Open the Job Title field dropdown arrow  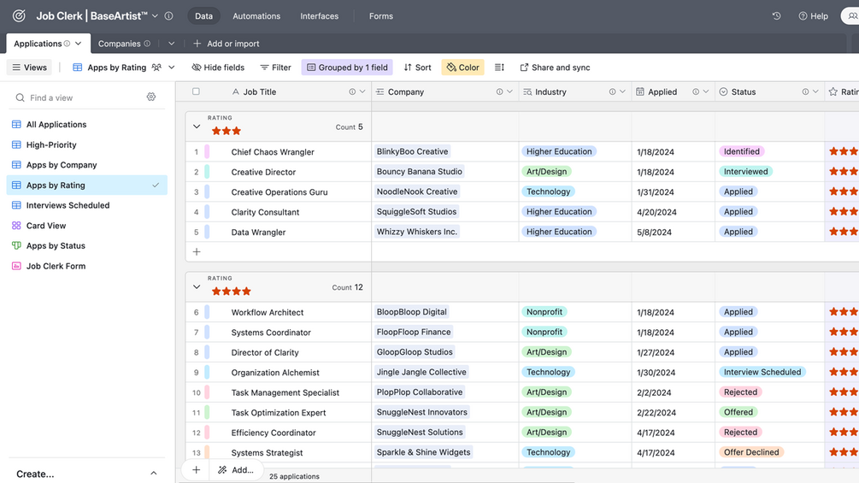tap(362, 91)
